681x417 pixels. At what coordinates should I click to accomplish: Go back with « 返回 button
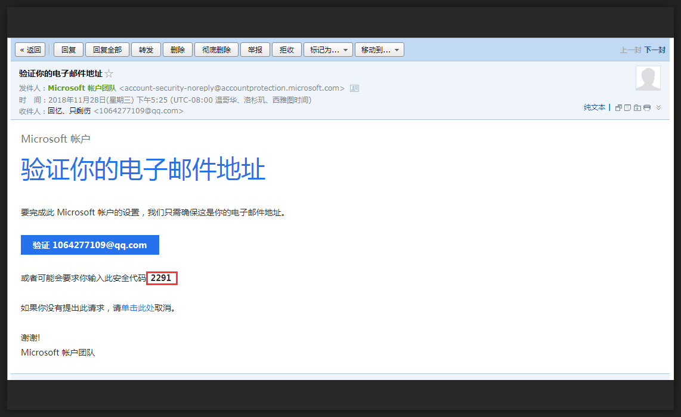[x=30, y=50]
